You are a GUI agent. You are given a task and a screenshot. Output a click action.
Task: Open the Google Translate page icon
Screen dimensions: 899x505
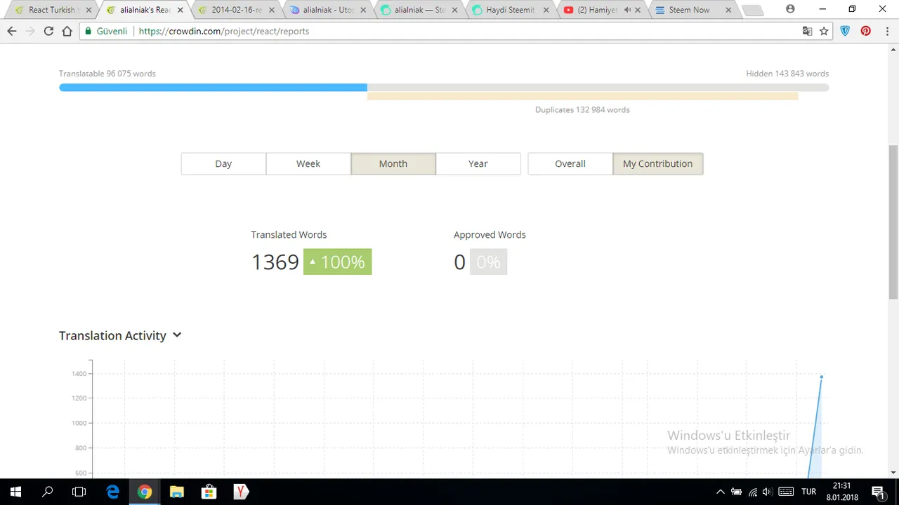808,31
